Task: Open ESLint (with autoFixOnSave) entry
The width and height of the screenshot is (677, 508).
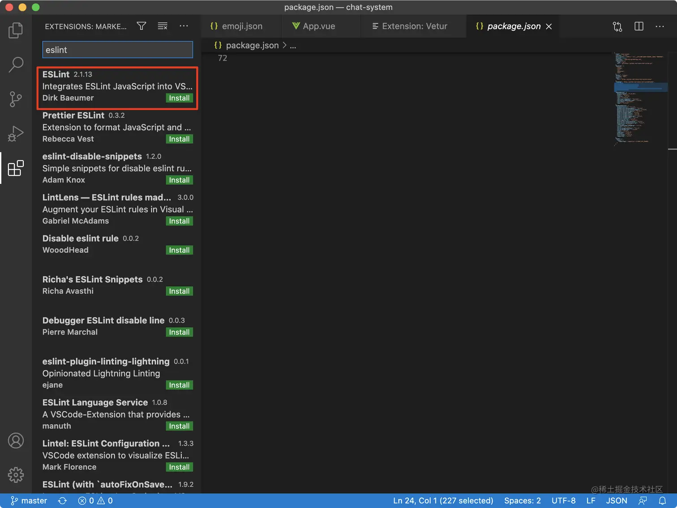Action: point(117,486)
